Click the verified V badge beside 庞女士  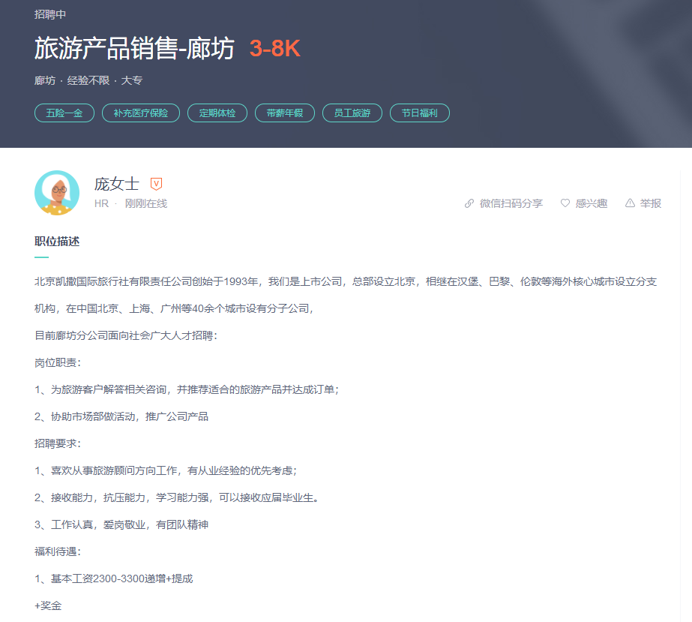coord(156,184)
